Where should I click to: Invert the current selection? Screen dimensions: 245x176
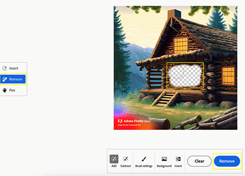point(178,161)
